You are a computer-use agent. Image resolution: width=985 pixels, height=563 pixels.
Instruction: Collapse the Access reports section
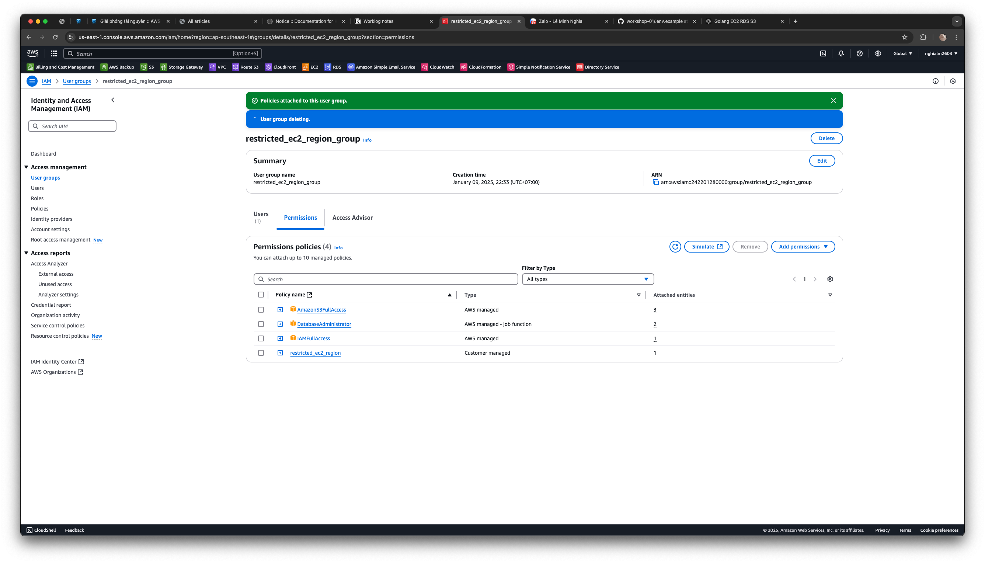[x=26, y=253]
